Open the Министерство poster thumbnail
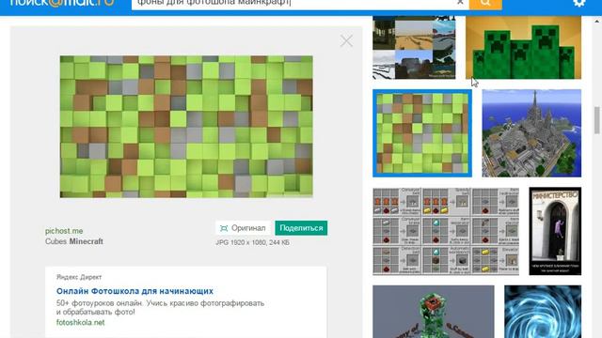 pos(555,231)
